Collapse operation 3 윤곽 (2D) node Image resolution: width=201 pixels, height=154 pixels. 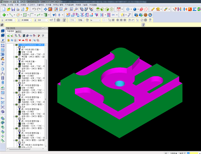pyautogui.click(x=14, y=69)
